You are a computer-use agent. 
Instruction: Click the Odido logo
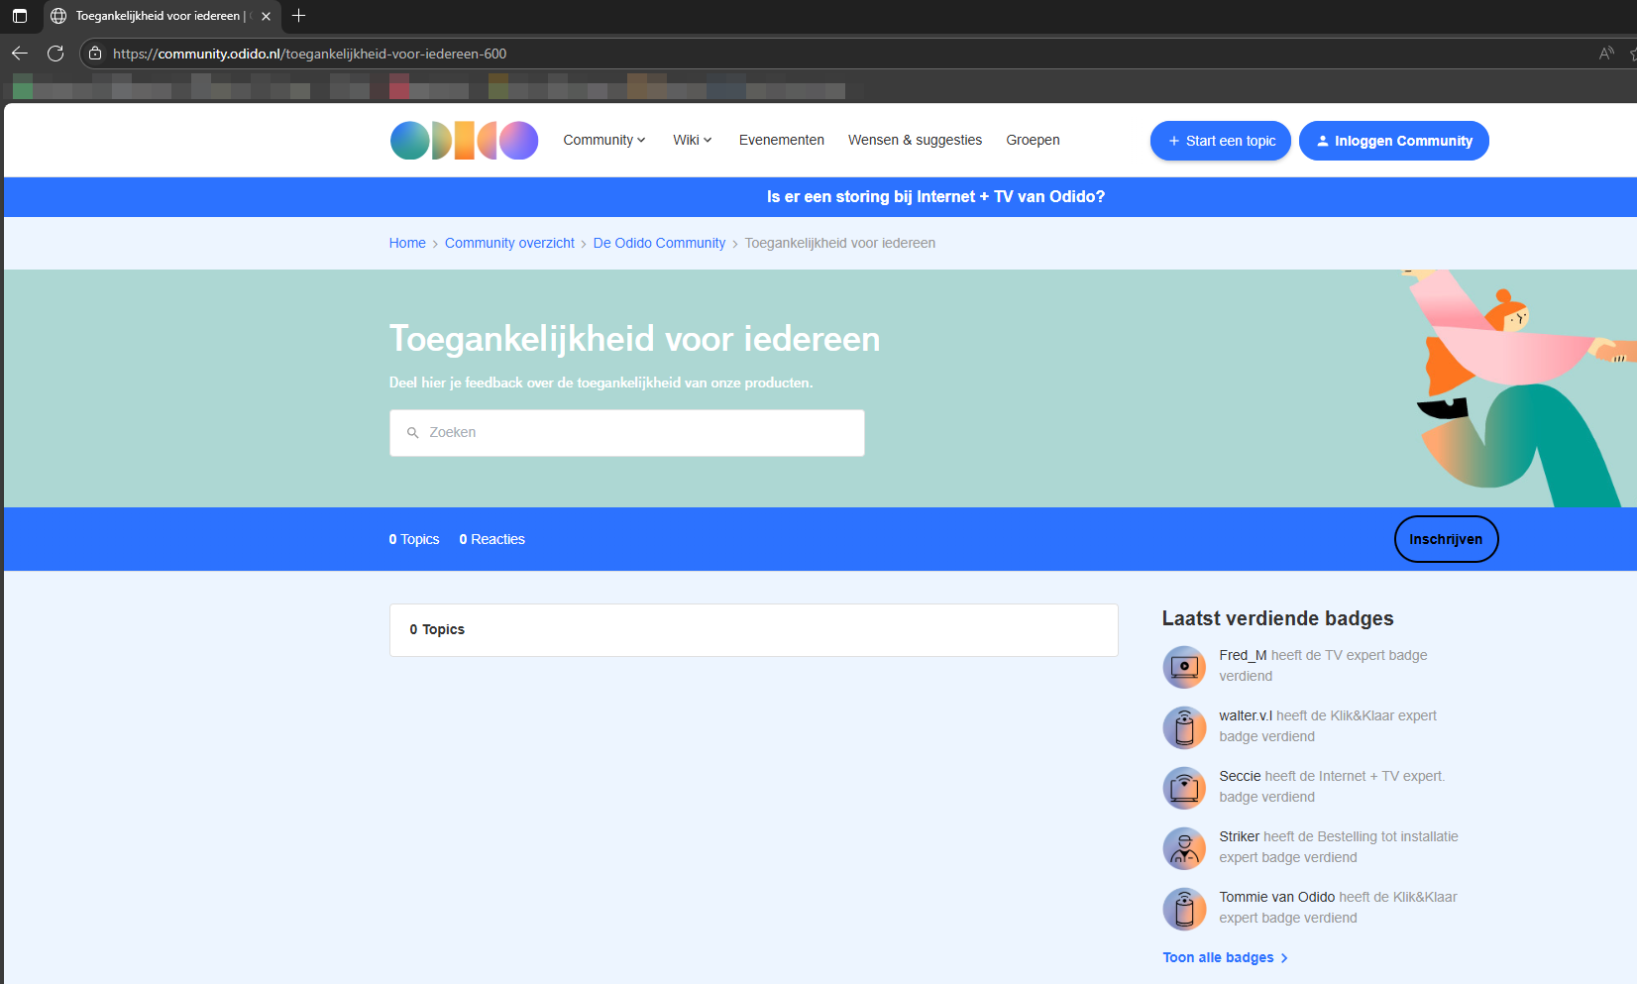click(x=464, y=141)
